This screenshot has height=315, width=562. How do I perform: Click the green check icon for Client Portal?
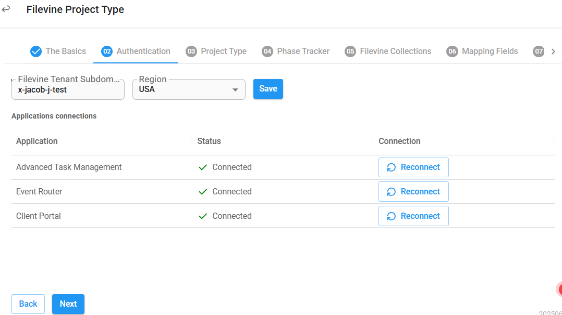coord(203,216)
